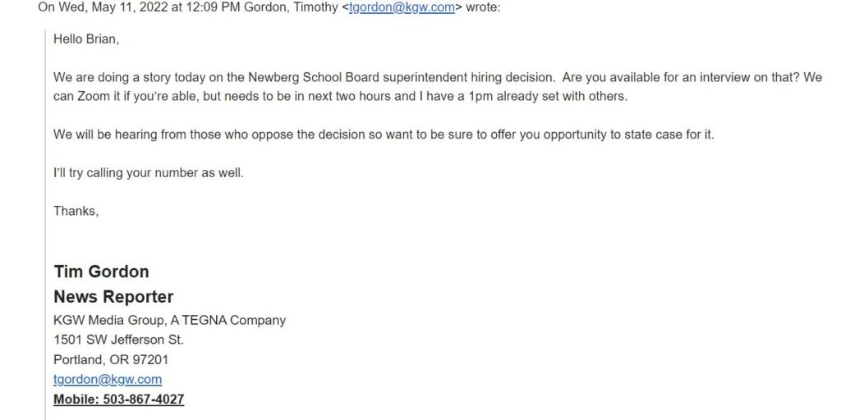Click the Mobile: 503-867-4027 phone number
Screen dimensions: 841x420
118,399
